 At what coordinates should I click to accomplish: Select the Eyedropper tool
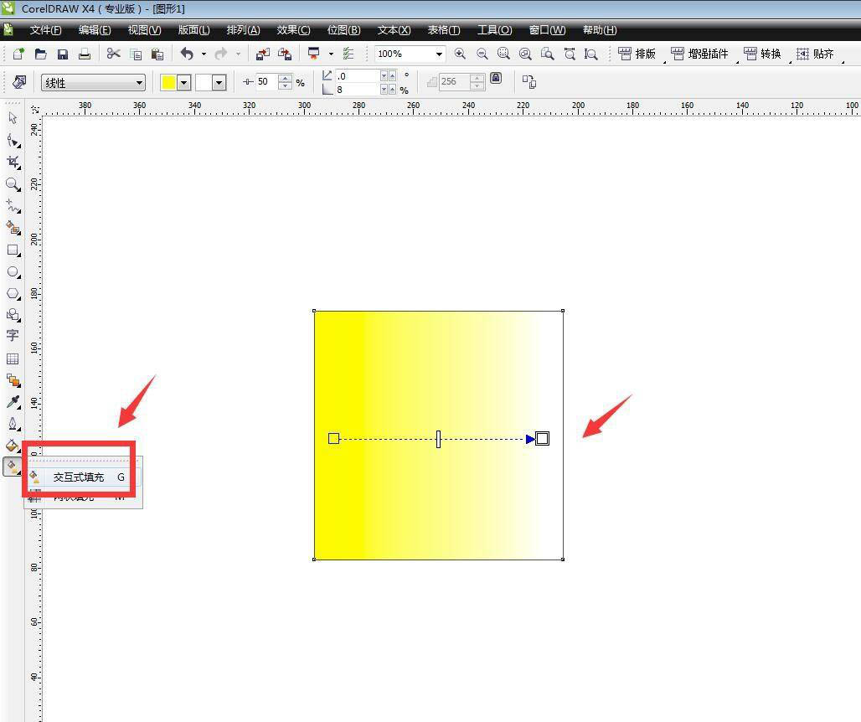click(x=13, y=402)
